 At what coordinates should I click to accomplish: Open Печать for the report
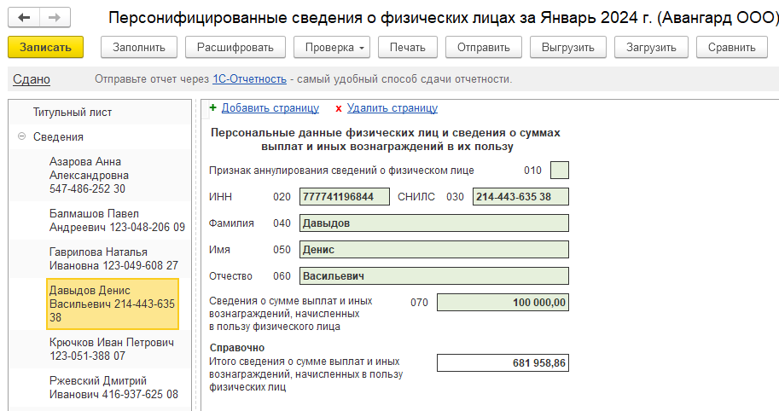[x=407, y=48]
